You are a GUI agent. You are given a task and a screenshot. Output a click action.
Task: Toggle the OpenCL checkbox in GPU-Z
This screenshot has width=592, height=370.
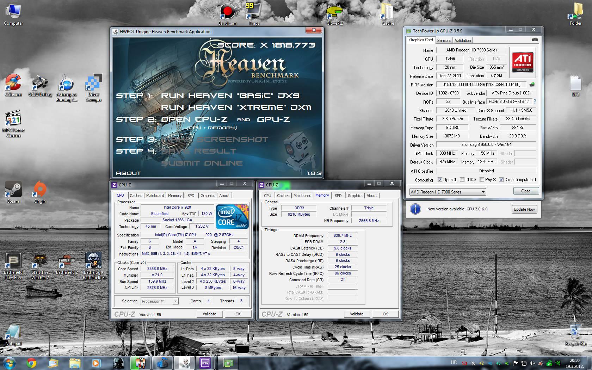(x=440, y=180)
